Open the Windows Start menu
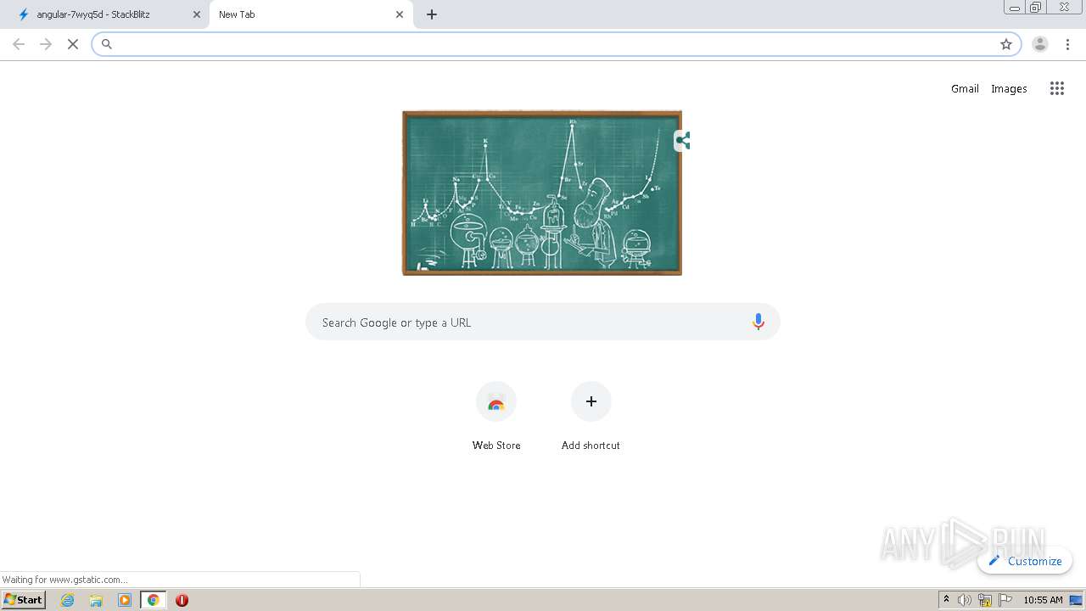Image resolution: width=1086 pixels, height=611 pixels. click(x=24, y=600)
